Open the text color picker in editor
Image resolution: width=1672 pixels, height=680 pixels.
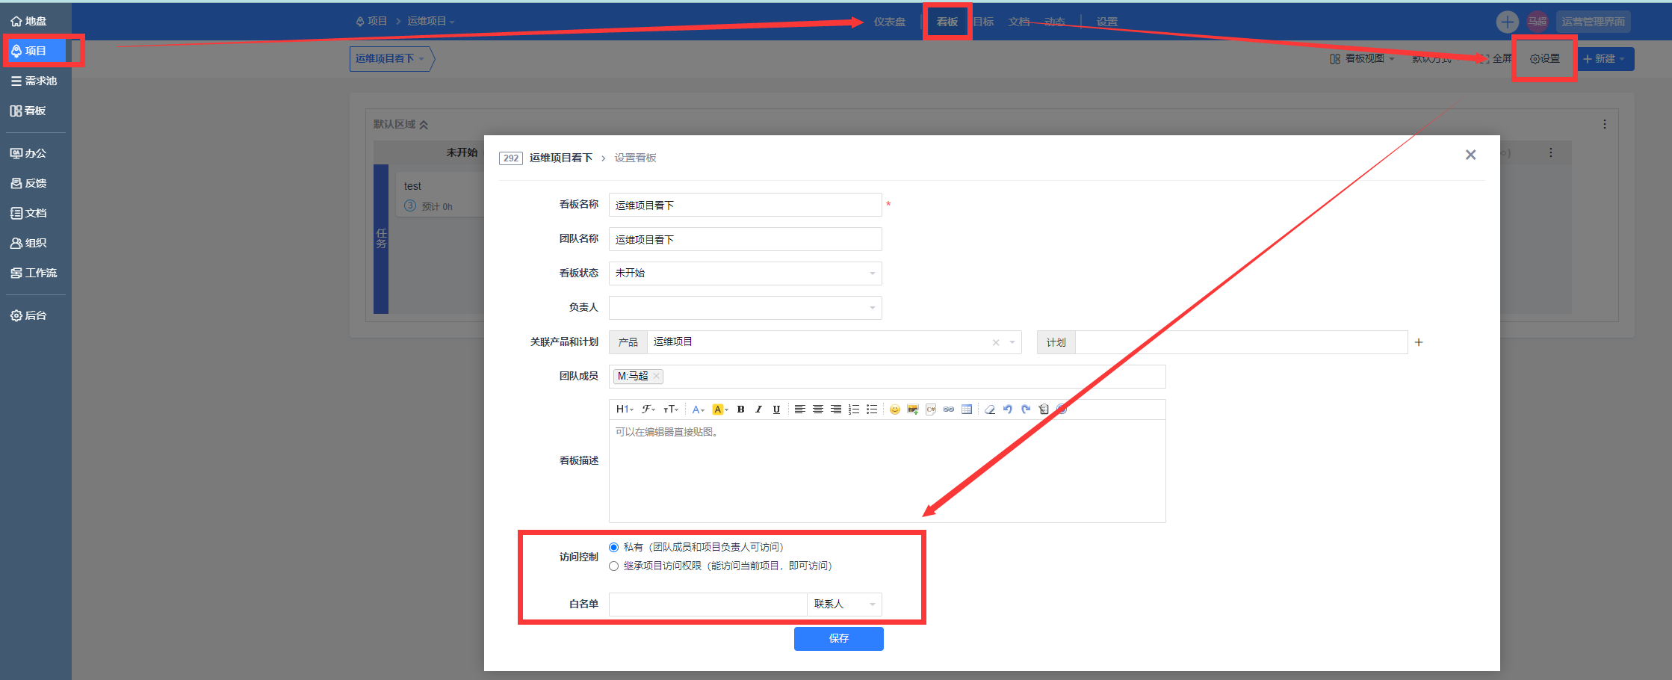point(698,409)
